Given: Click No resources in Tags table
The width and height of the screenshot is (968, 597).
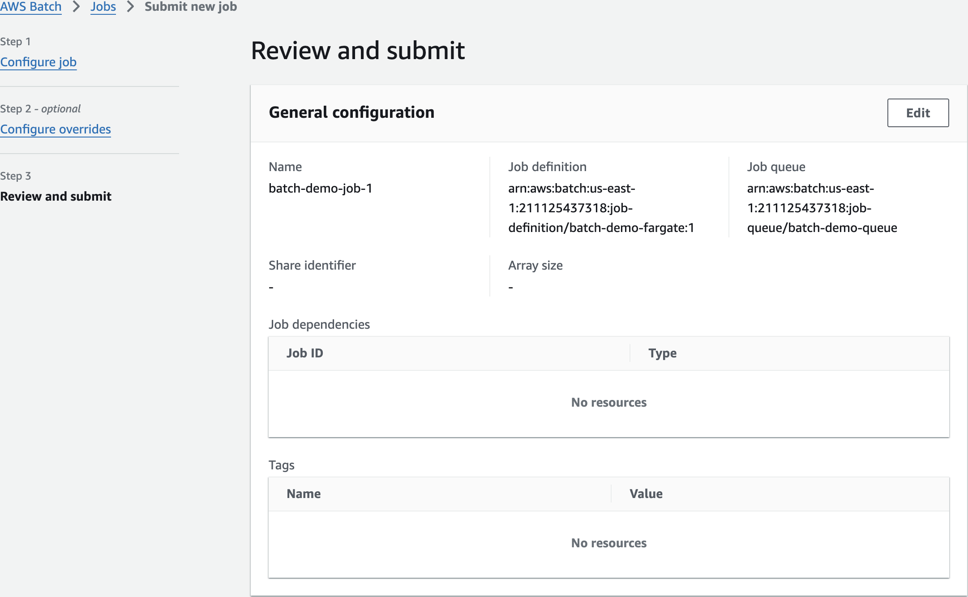Looking at the screenshot, I should pyautogui.click(x=608, y=543).
